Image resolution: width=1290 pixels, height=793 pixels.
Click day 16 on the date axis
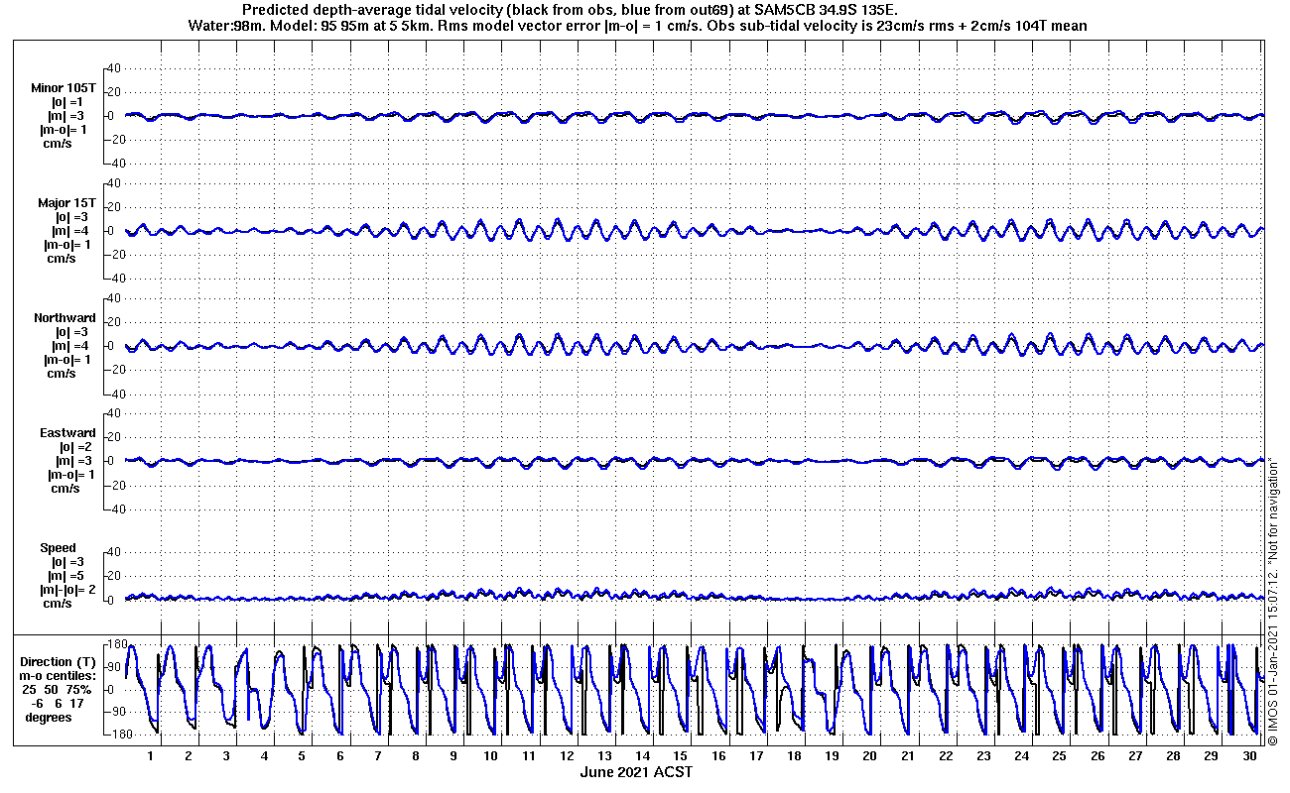click(718, 755)
